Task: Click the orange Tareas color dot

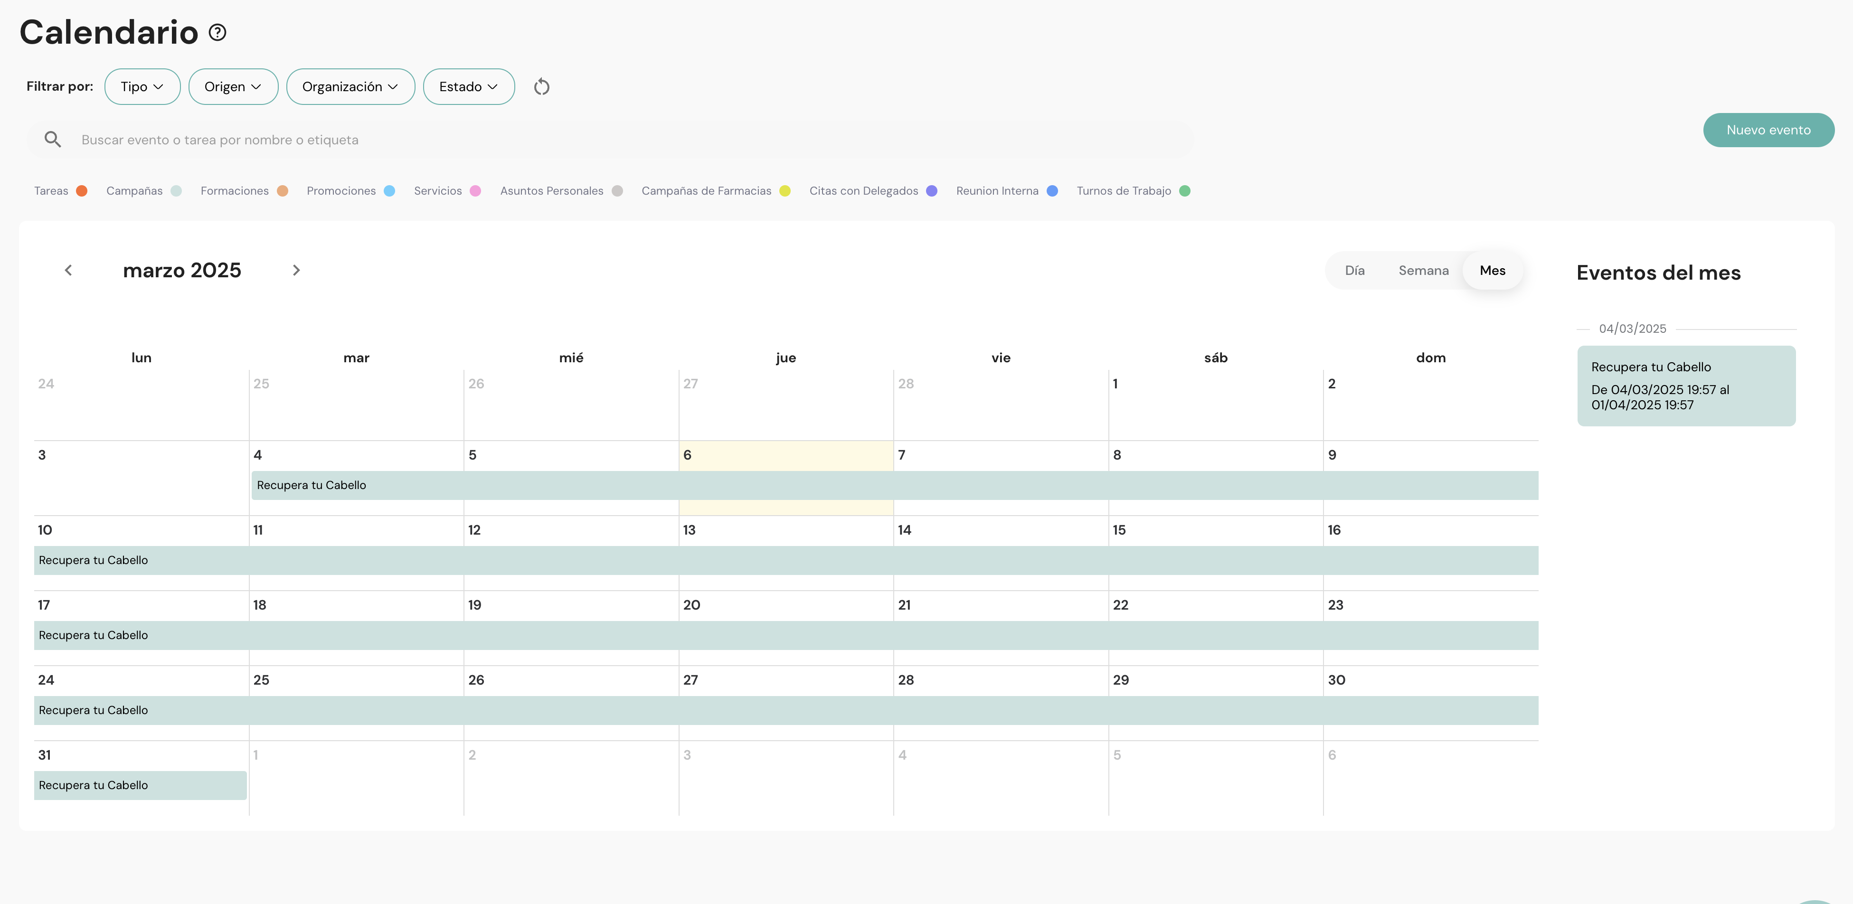Action: pos(82,190)
